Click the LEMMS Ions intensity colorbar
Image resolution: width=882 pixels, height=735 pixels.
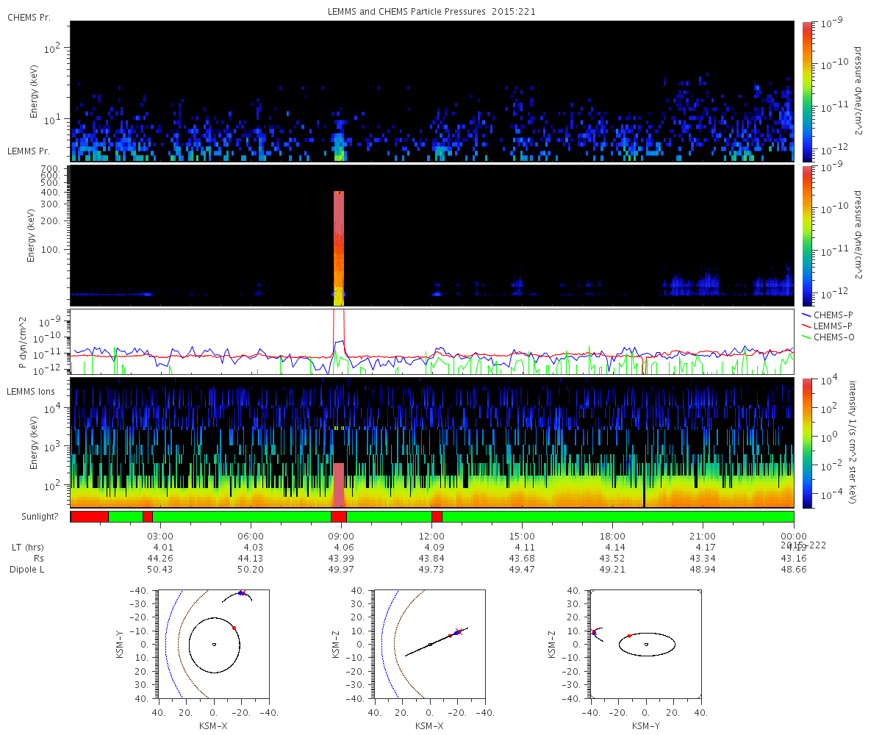(807, 442)
